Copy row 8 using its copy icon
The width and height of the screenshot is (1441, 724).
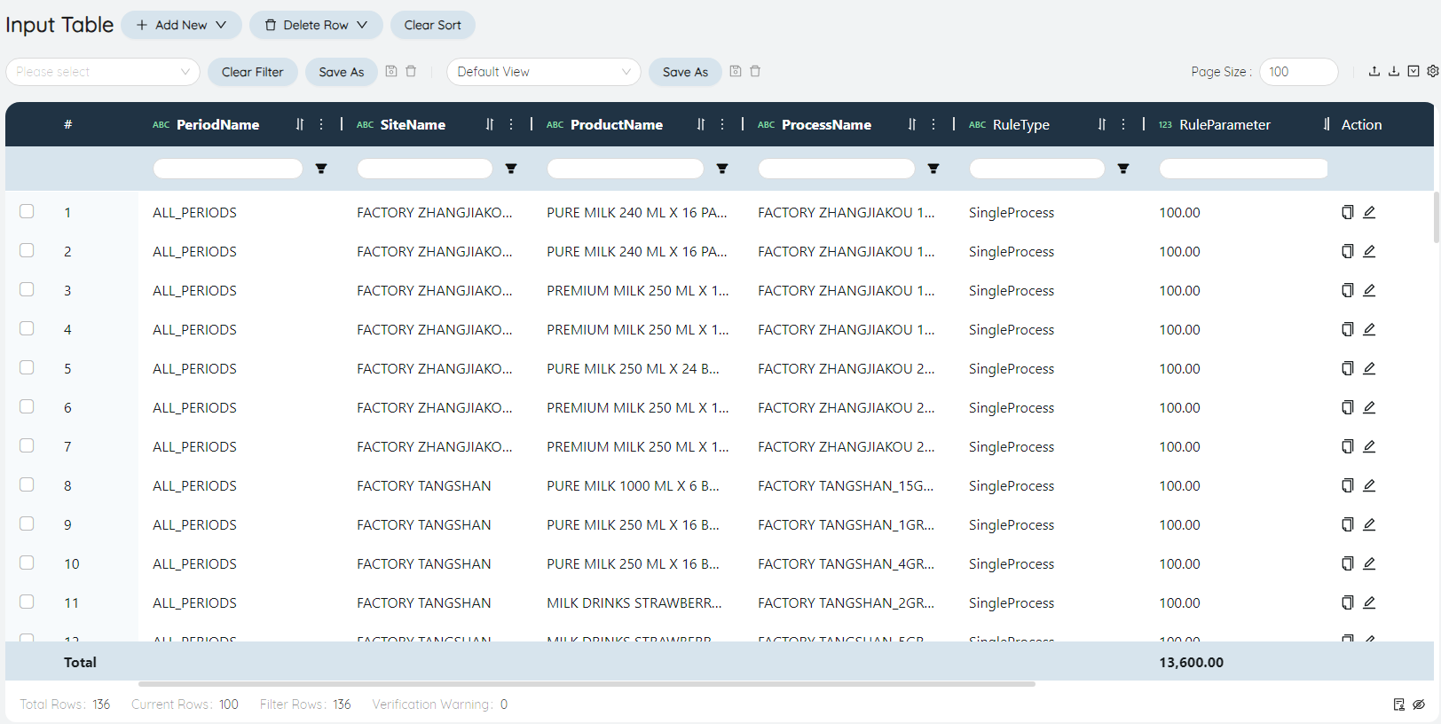click(1347, 485)
